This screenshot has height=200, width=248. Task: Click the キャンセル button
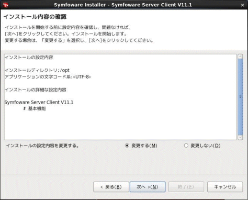point(225,187)
